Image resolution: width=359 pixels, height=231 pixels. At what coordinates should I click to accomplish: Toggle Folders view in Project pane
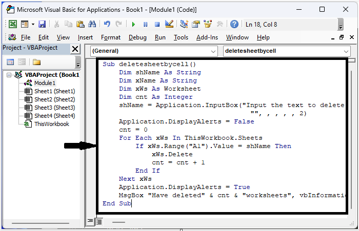click(36, 62)
